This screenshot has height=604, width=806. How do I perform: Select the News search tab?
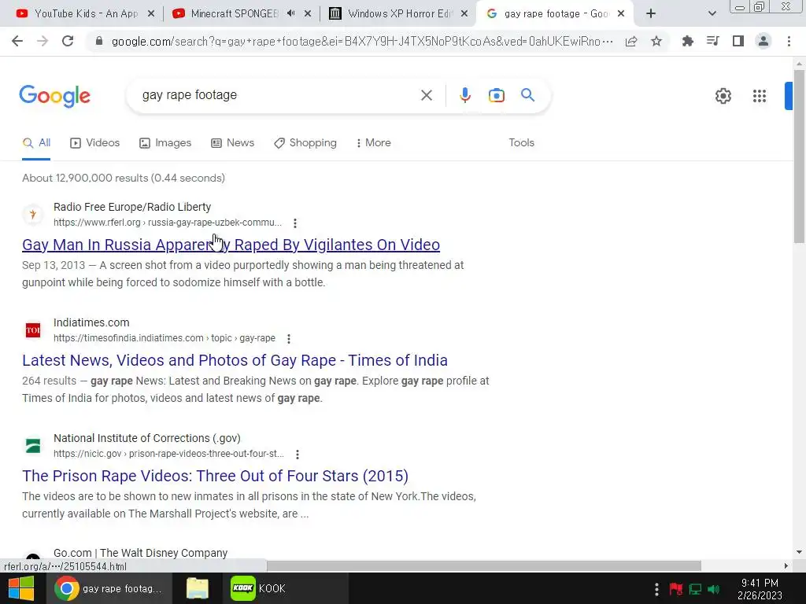click(232, 143)
